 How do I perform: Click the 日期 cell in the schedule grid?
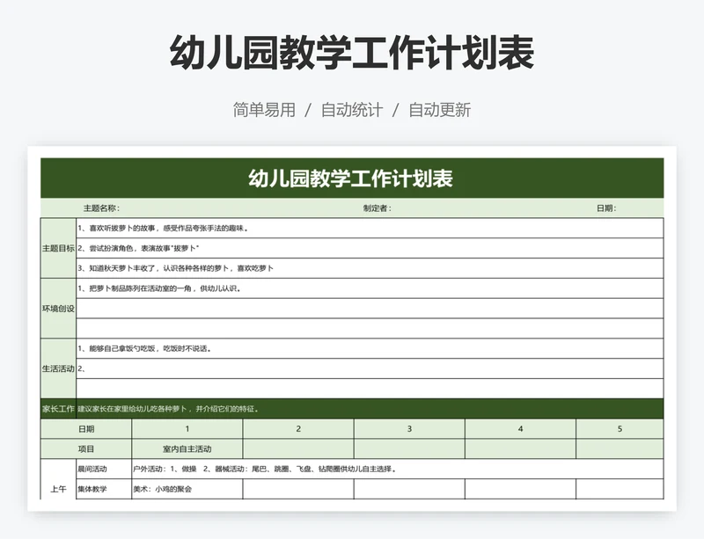[x=86, y=429]
